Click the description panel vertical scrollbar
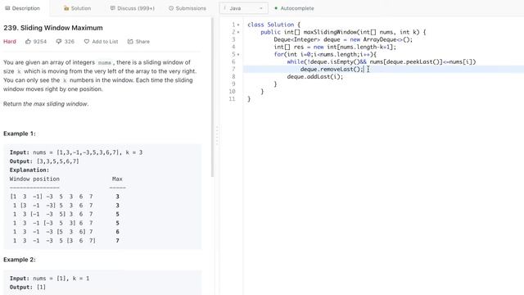The height and width of the screenshot is (295, 524). (x=212, y=97)
